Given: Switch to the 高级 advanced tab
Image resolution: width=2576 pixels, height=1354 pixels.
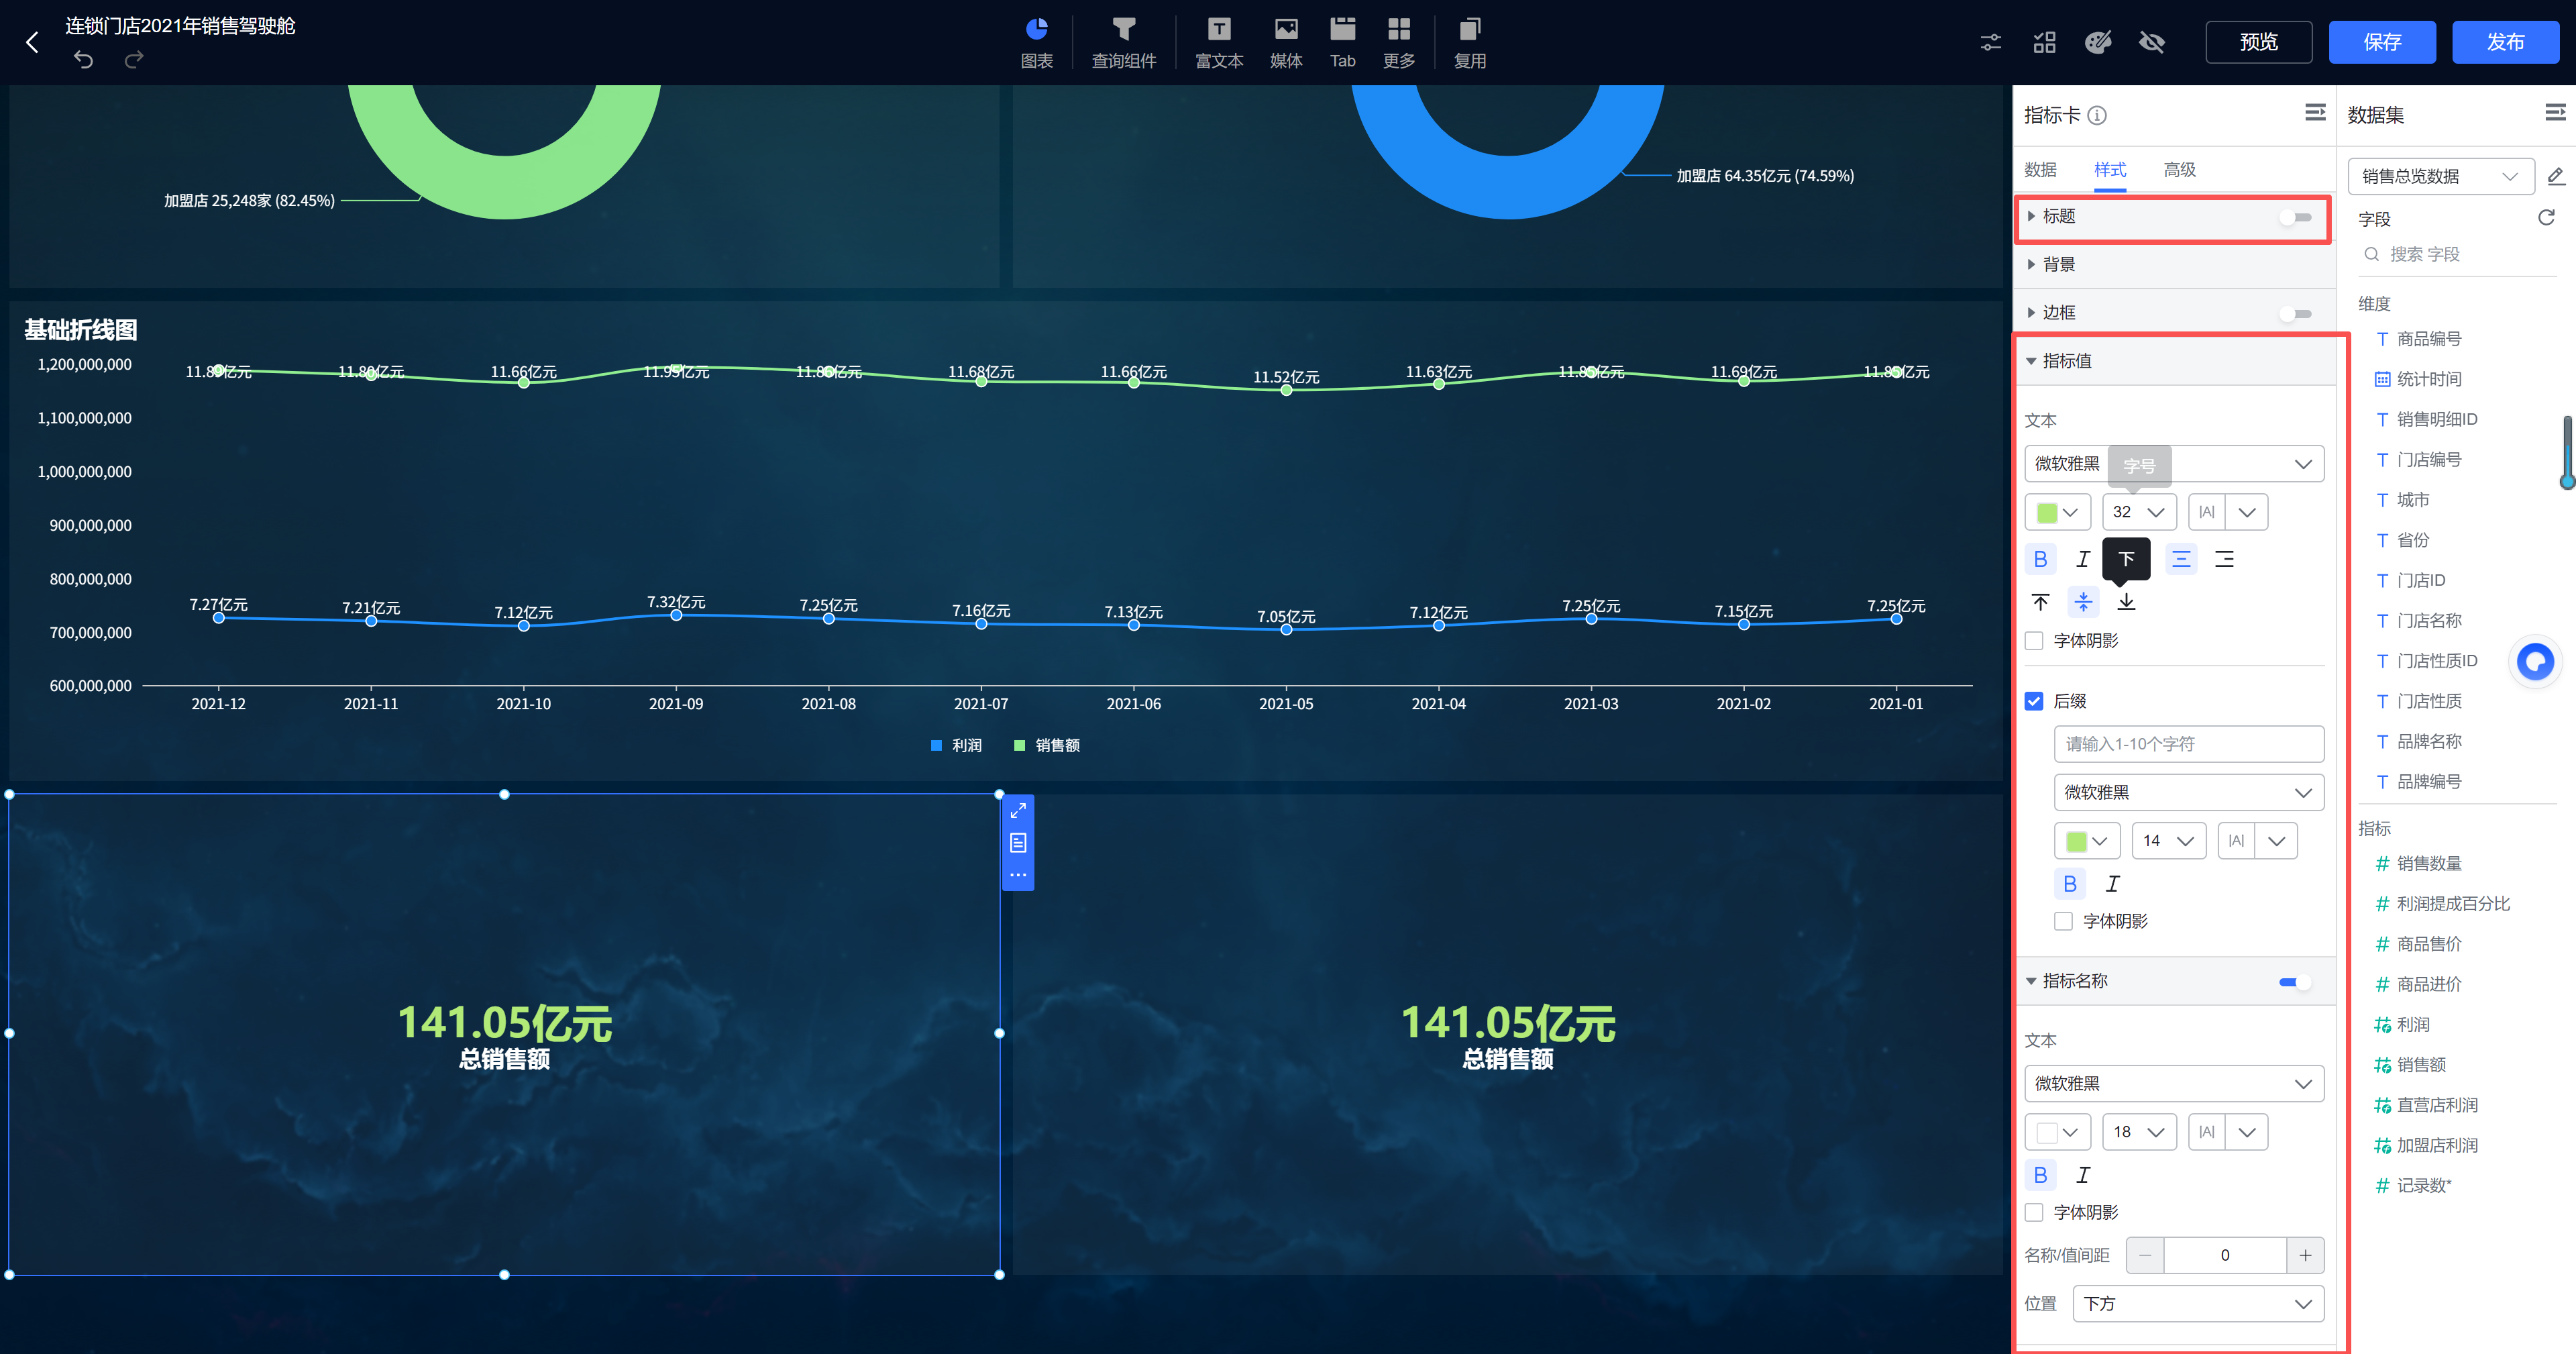Looking at the screenshot, I should tap(2179, 170).
